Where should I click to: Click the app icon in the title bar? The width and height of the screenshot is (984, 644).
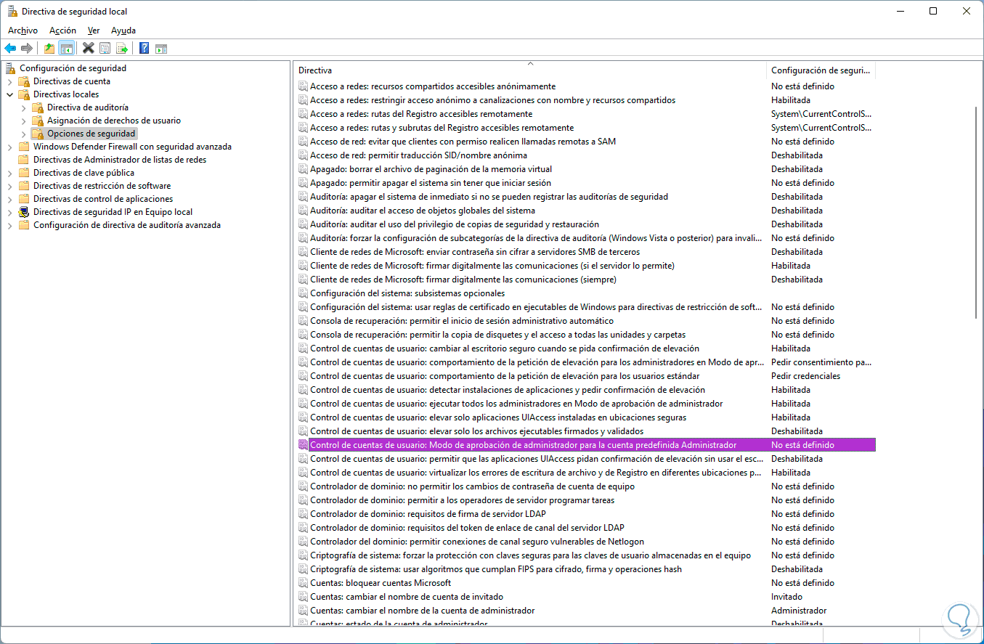(x=12, y=11)
